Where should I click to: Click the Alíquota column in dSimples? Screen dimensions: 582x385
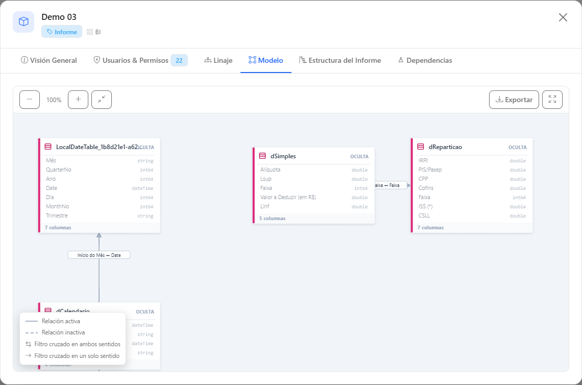click(314, 170)
